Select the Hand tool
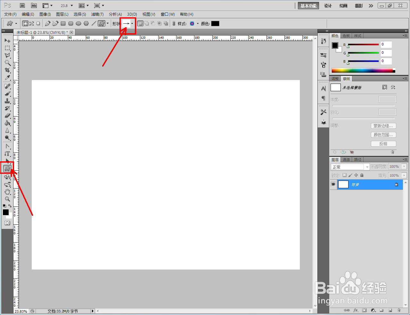The height and width of the screenshot is (315, 410). click(7, 192)
